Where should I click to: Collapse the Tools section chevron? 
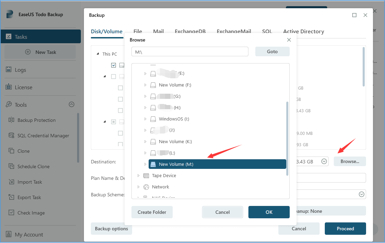pyautogui.click(x=72, y=104)
